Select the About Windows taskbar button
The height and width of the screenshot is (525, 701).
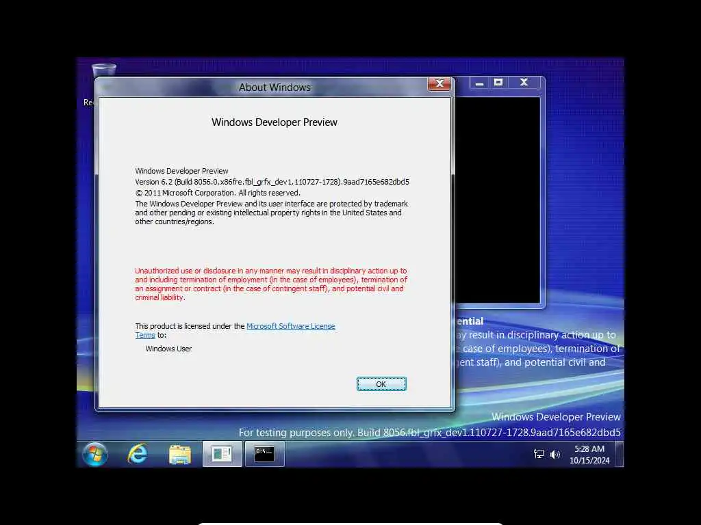222,454
